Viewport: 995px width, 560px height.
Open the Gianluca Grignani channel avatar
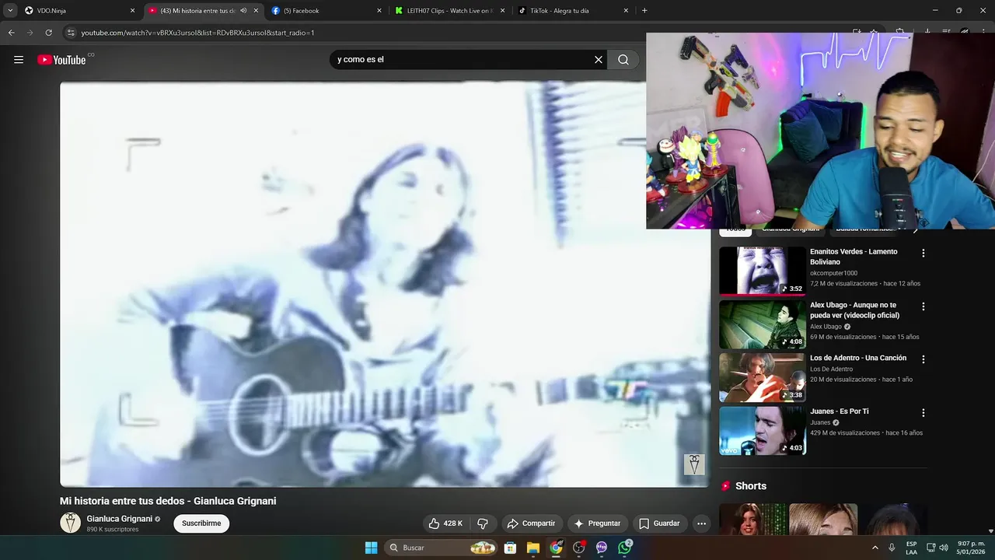pos(70,523)
